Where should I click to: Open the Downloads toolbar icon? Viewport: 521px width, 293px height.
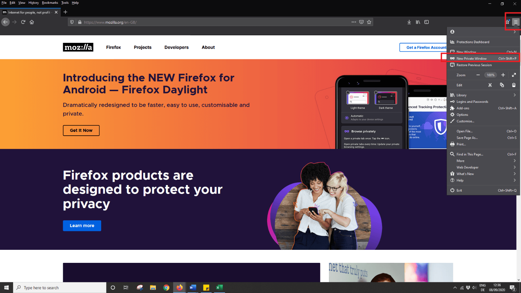409,22
